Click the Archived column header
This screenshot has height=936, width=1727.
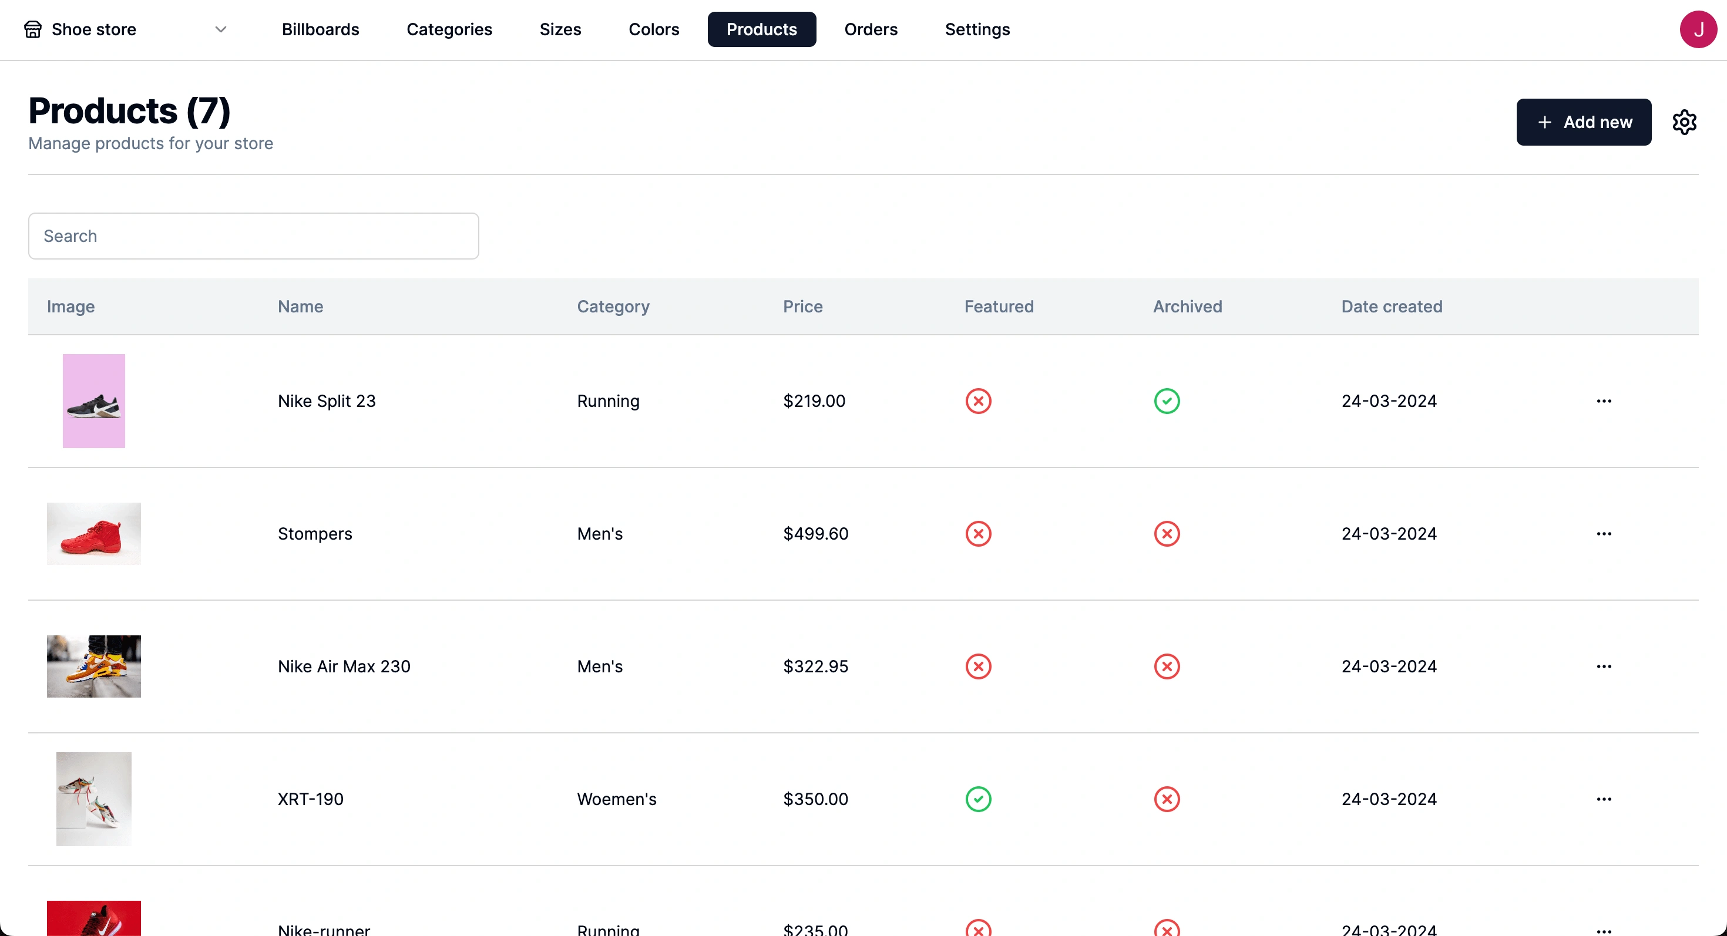pos(1187,307)
